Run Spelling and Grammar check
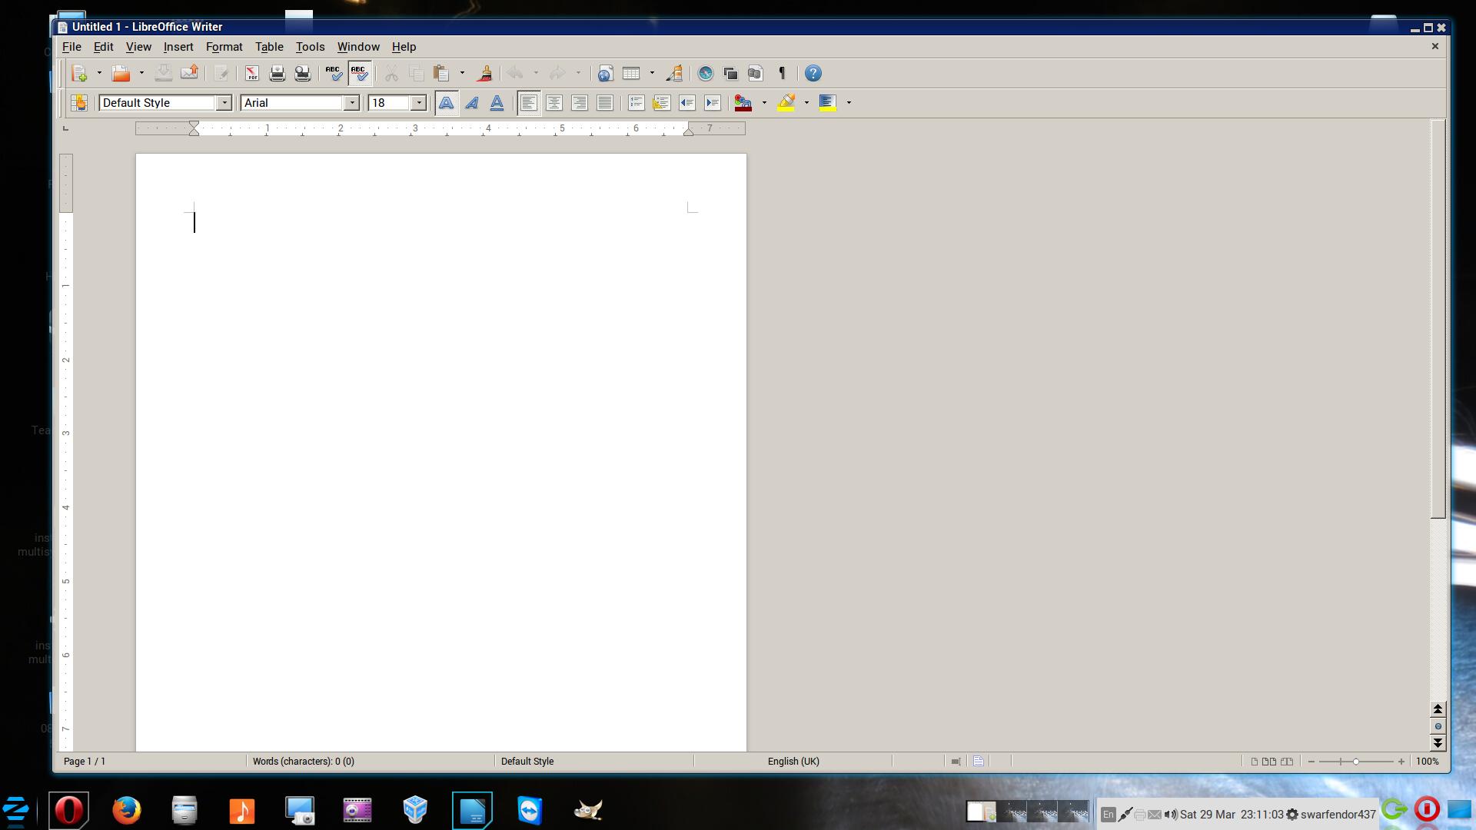 coord(334,74)
